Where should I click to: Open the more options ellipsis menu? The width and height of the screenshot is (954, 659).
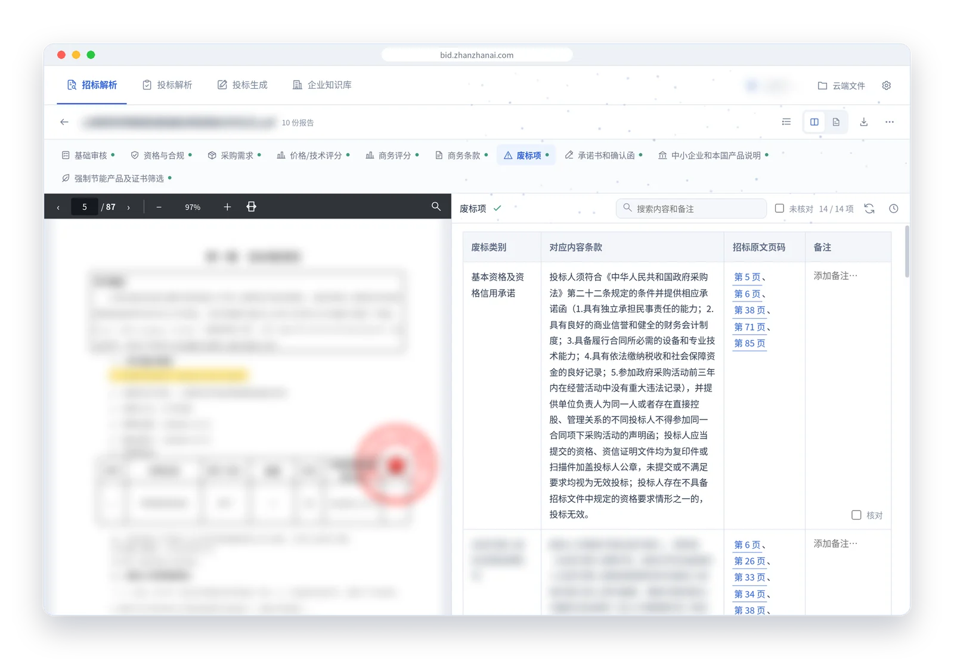[890, 122]
